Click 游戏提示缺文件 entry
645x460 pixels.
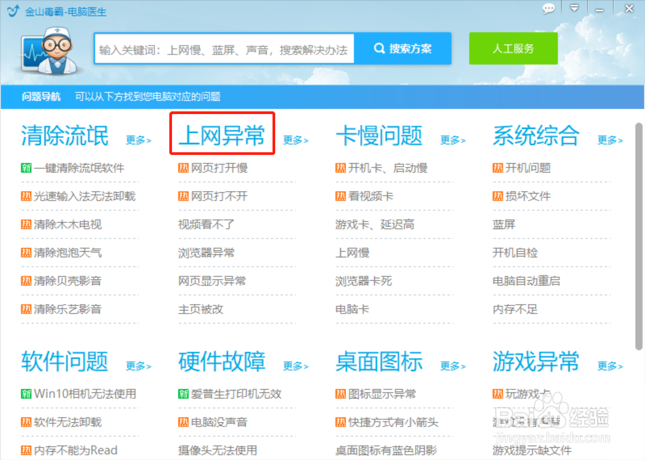click(532, 450)
